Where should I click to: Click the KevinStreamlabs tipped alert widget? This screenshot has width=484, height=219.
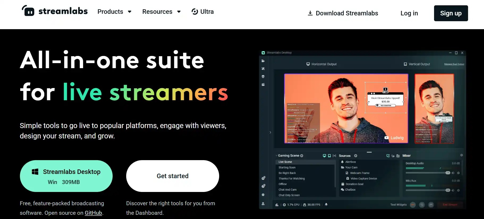coord(385,97)
